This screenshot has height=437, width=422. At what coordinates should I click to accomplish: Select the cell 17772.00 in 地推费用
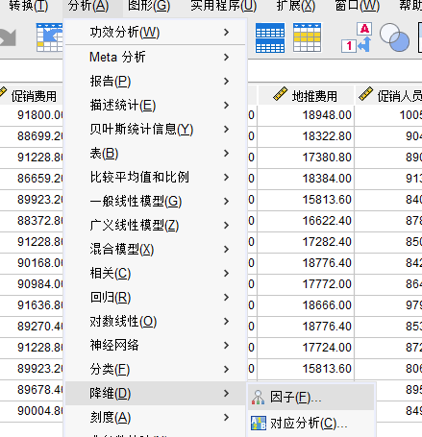point(306,284)
